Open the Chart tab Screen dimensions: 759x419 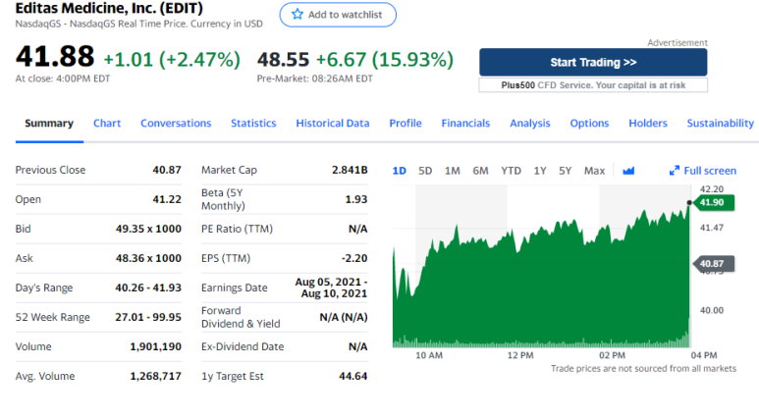(x=107, y=124)
